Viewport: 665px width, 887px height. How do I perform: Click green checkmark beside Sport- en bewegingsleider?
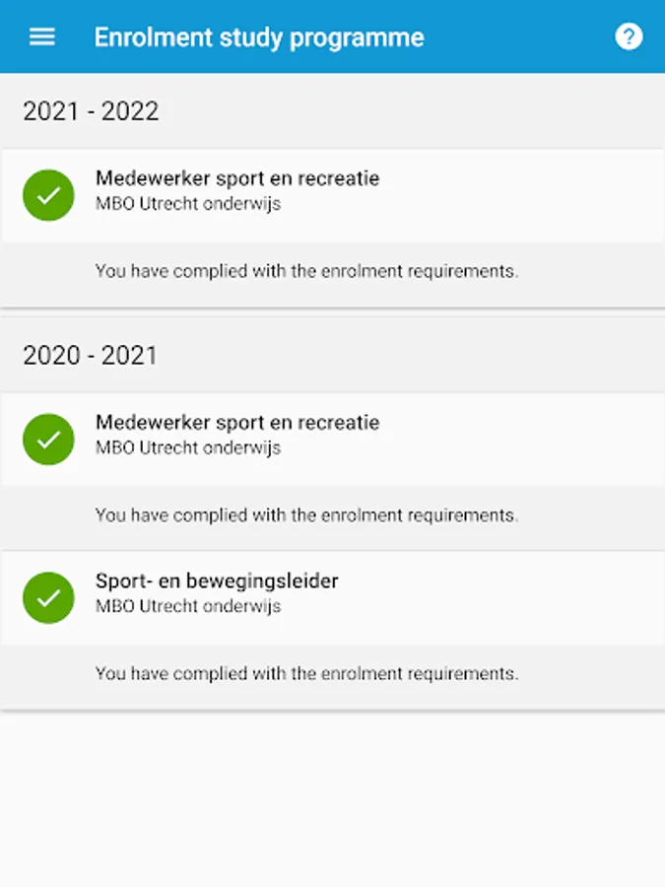[48, 597]
